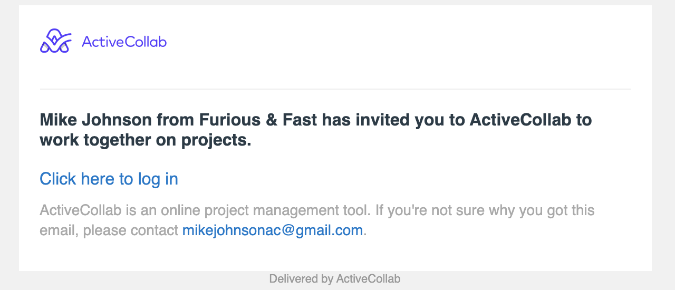
Task: Click the word "email," in the gray paragraph
Action: click(59, 231)
